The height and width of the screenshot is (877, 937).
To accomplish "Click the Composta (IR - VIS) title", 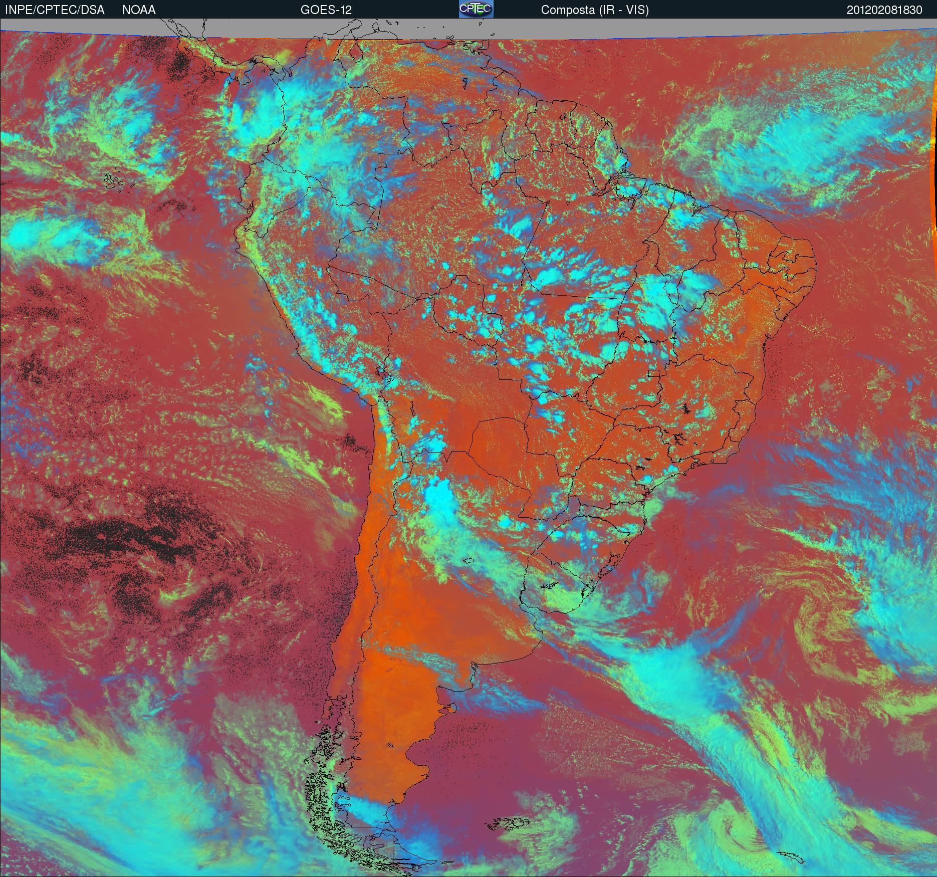I will coord(595,10).
